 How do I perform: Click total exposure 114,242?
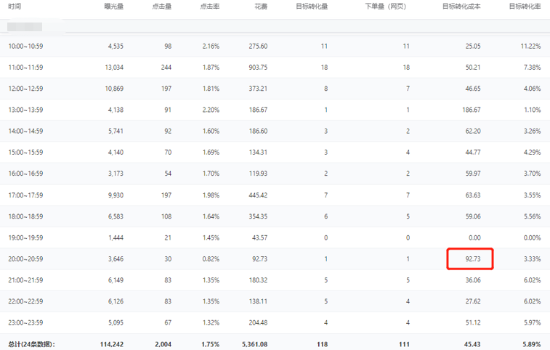click(112, 344)
